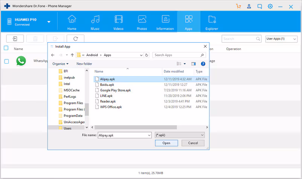Viewport: 302px width, 179px height.
Task: Toggle the preview pane icon
Action: [x=194, y=64]
